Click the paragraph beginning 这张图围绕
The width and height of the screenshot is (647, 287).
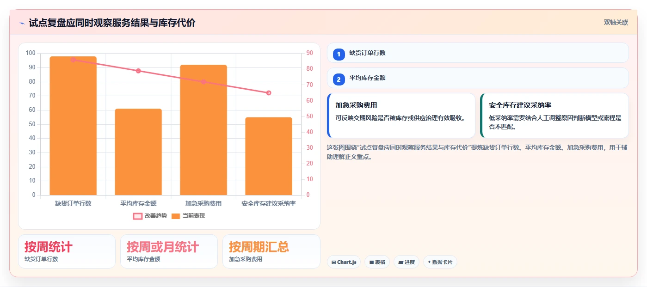coord(477,152)
